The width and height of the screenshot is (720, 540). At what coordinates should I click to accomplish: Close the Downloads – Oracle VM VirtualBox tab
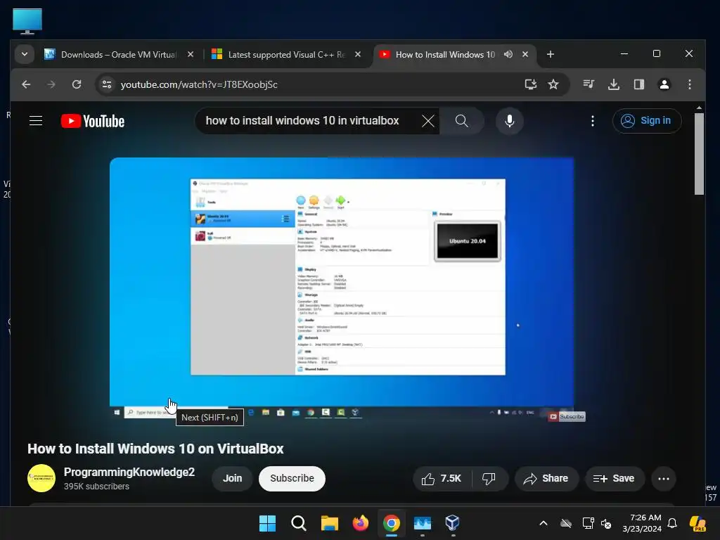pos(191,54)
